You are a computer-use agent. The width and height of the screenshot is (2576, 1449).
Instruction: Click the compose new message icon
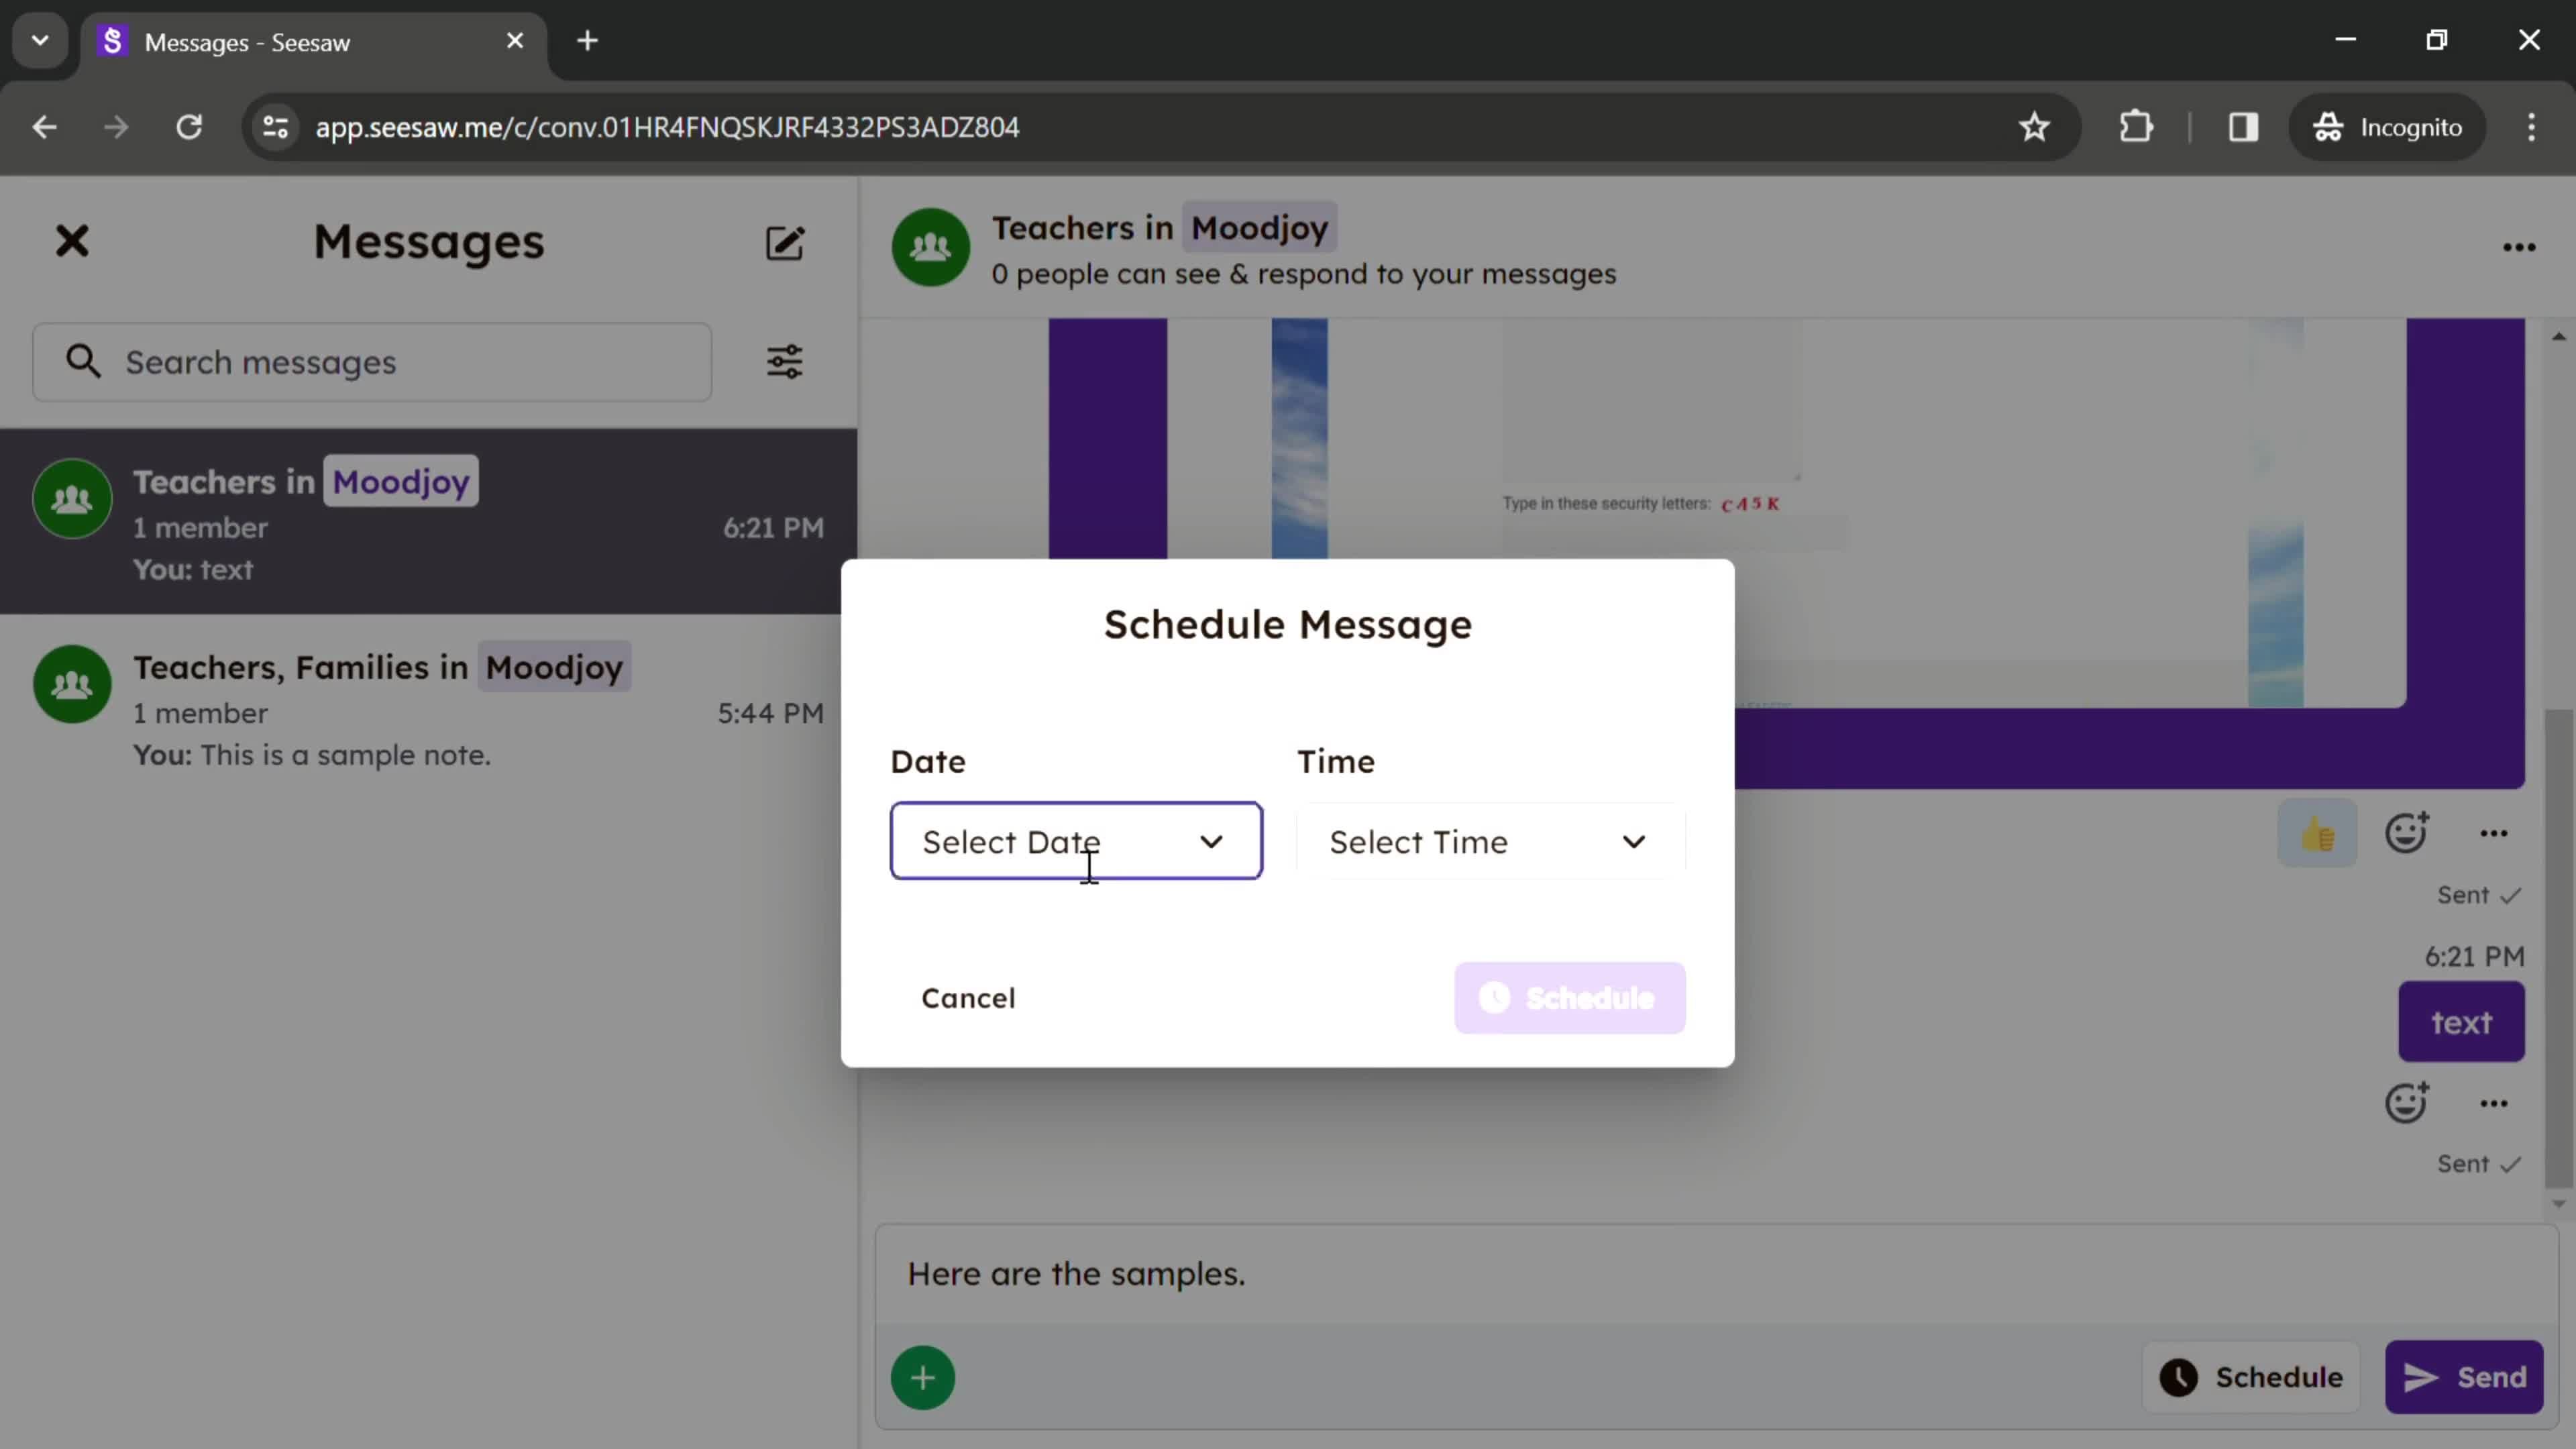point(786,242)
